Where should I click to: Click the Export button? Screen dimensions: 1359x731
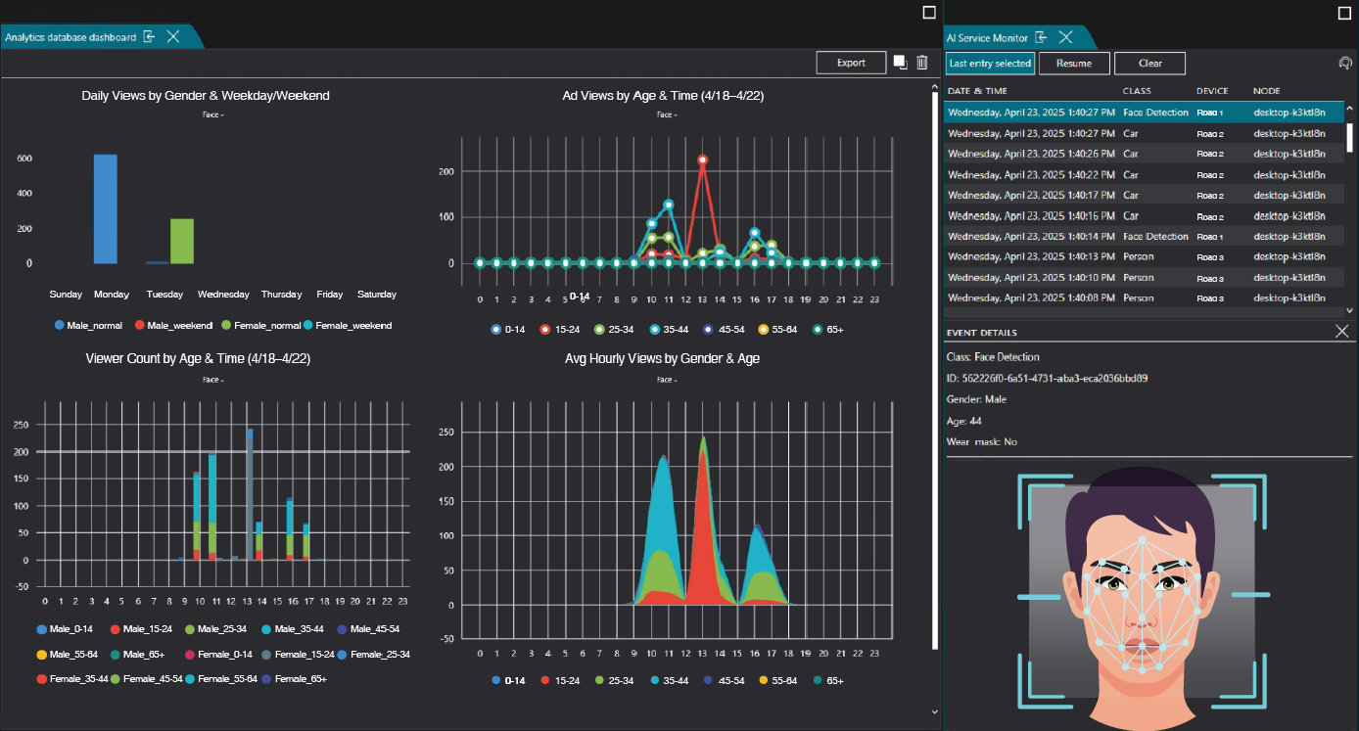tap(851, 63)
